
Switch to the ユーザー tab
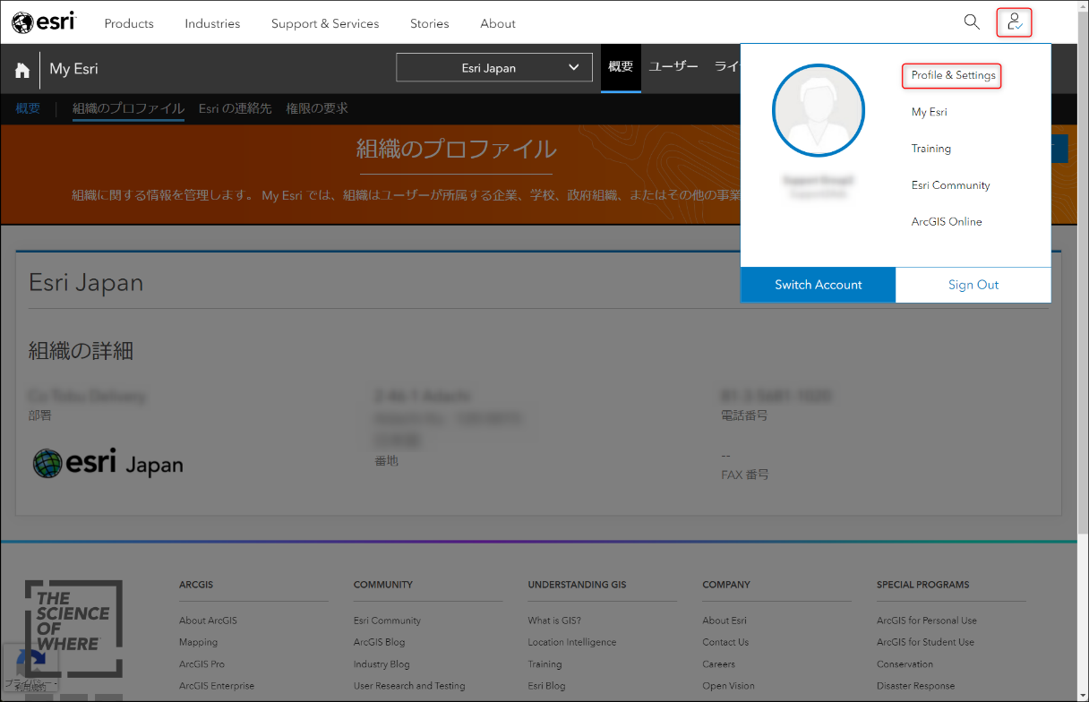point(673,67)
